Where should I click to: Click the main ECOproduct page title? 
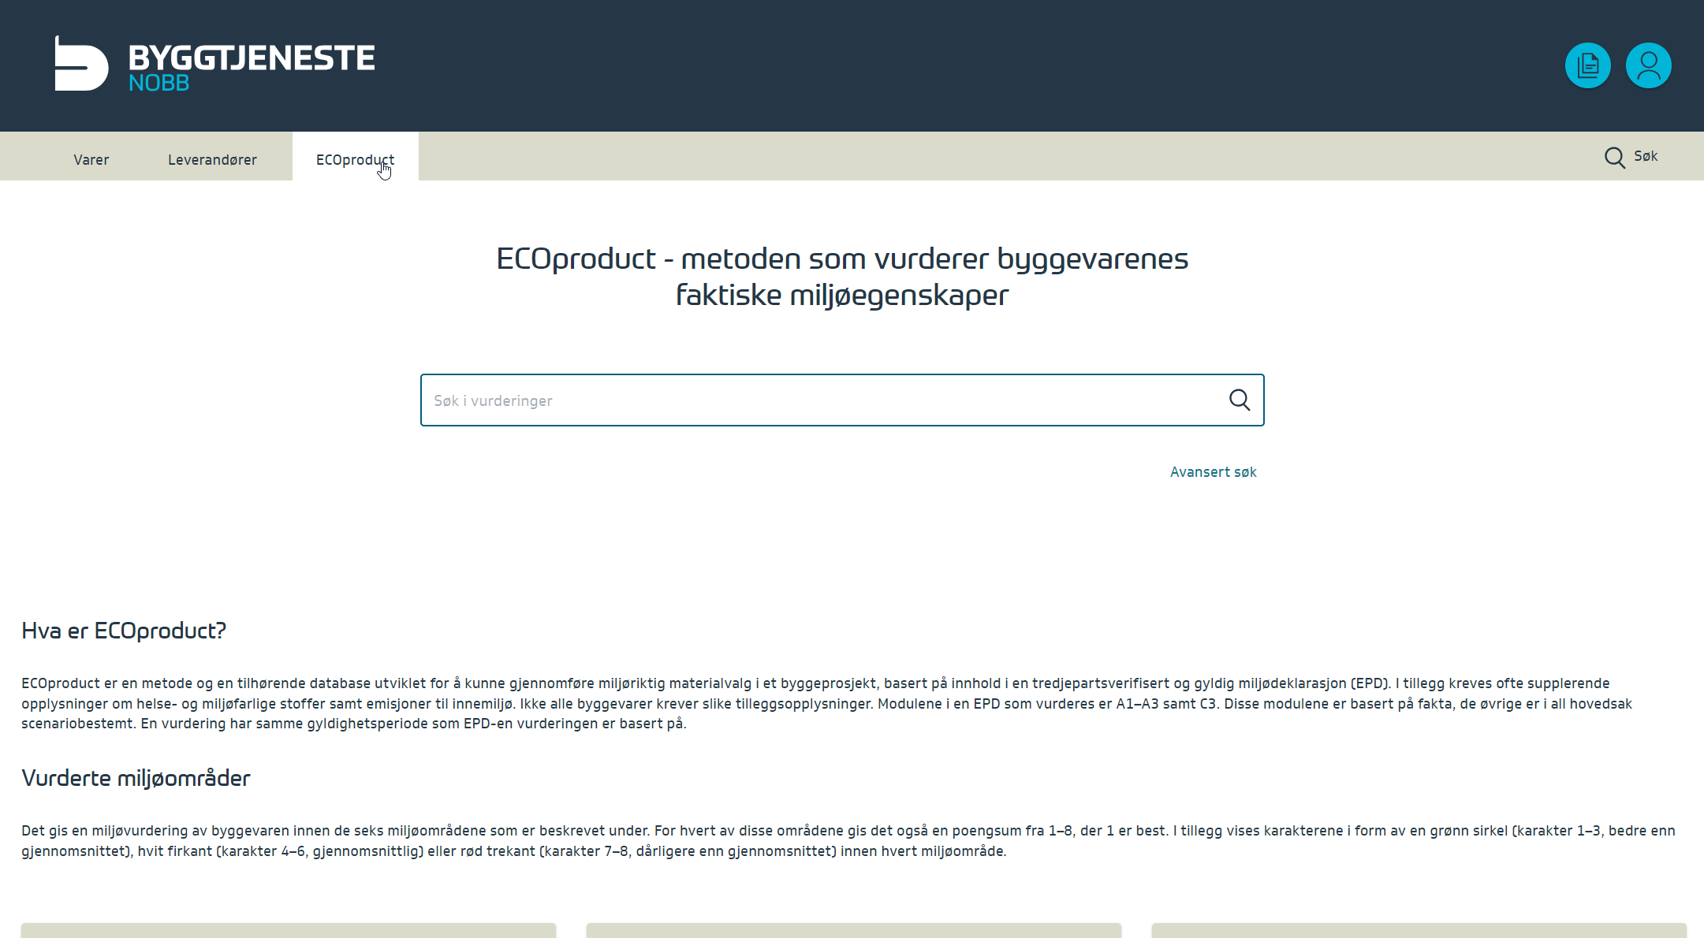pyautogui.click(x=842, y=277)
